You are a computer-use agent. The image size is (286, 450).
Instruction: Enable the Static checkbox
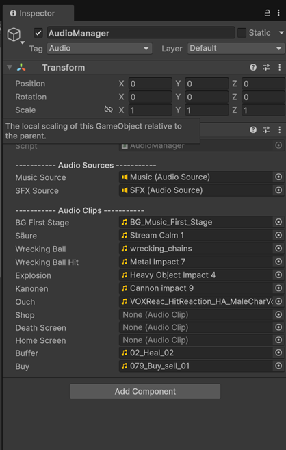click(242, 33)
